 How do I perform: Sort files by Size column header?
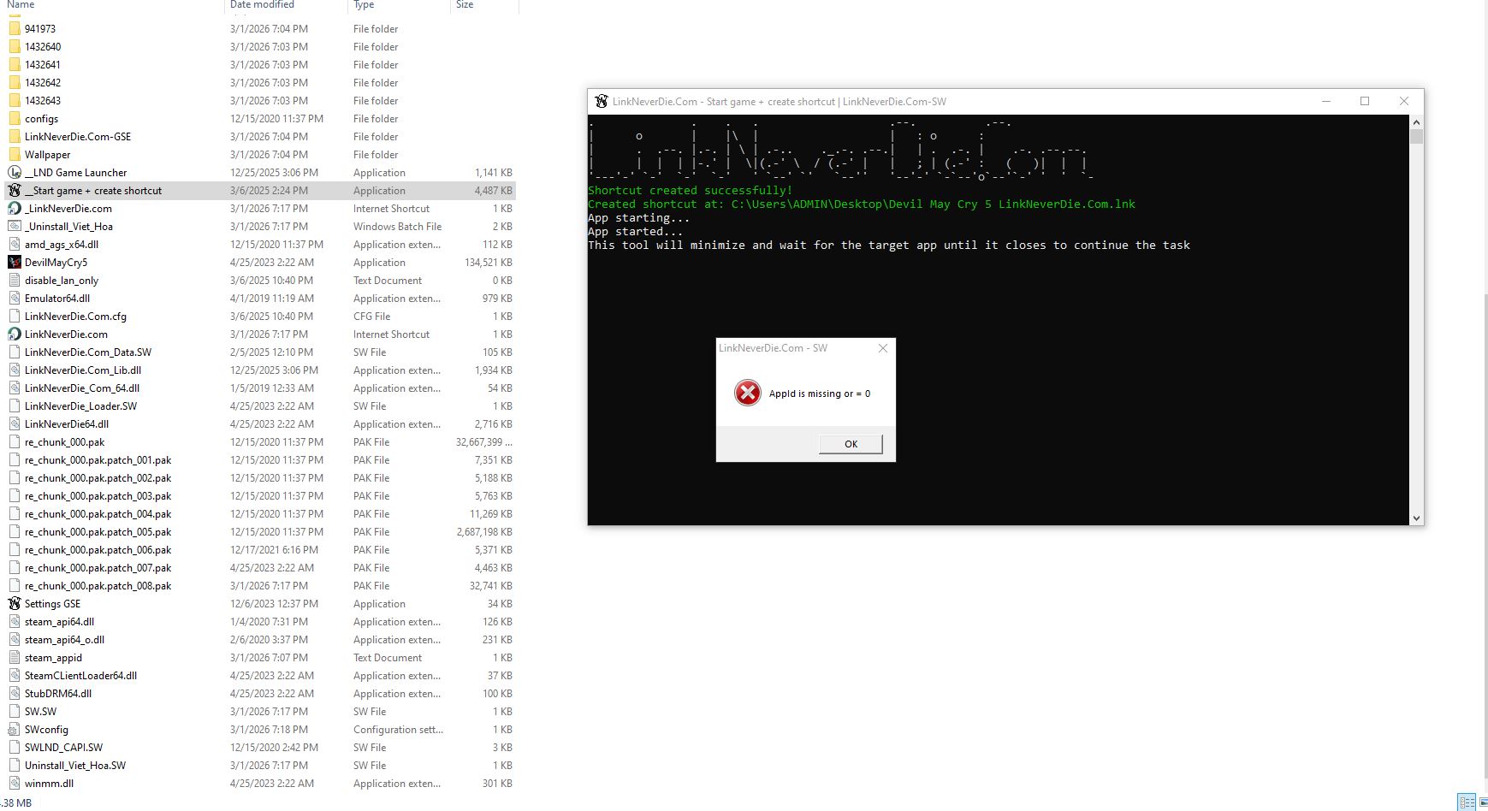click(x=465, y=5)
